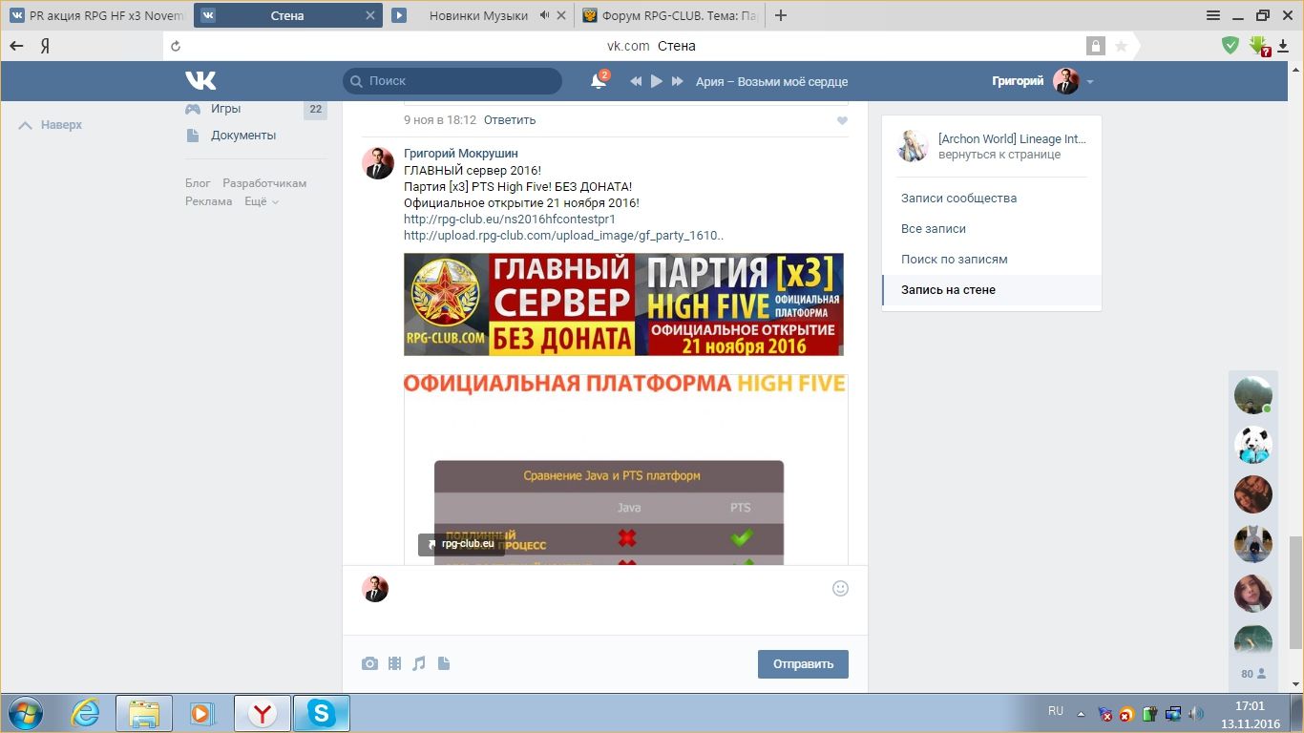Open chat with panda avatar friend
This screenshot has height=733, width=1304.
pos(1252,445)
